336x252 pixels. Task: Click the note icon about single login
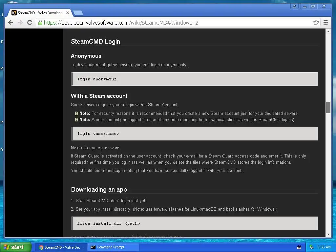click(76, 119)
